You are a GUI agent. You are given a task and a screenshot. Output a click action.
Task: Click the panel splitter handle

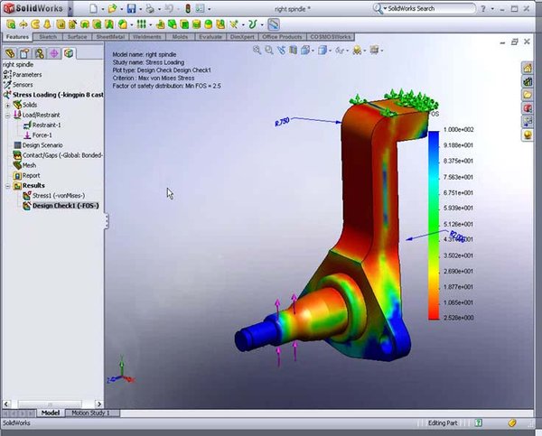click(x=107, y=221)
